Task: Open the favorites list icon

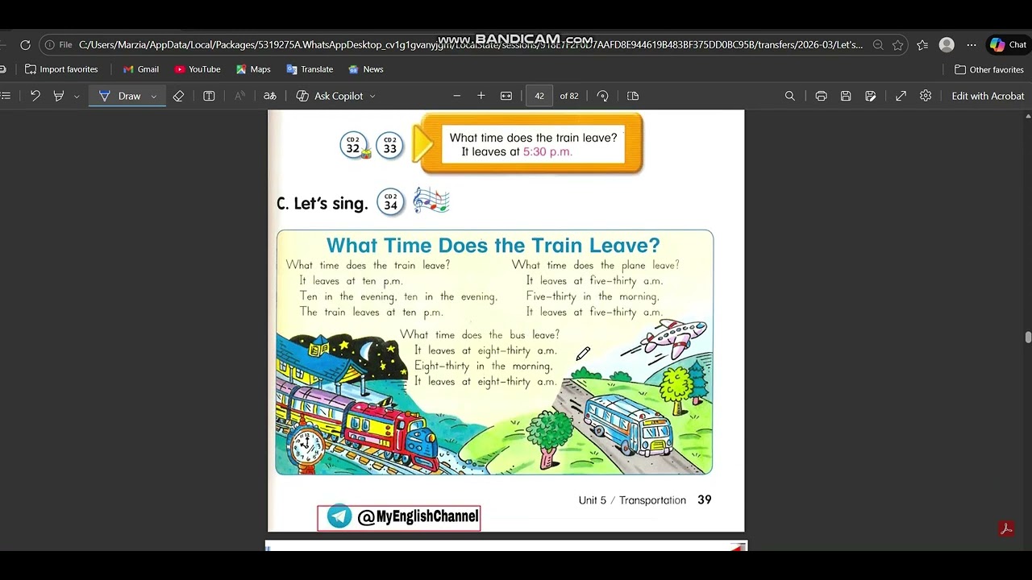Action: click(x=922, y=45)
